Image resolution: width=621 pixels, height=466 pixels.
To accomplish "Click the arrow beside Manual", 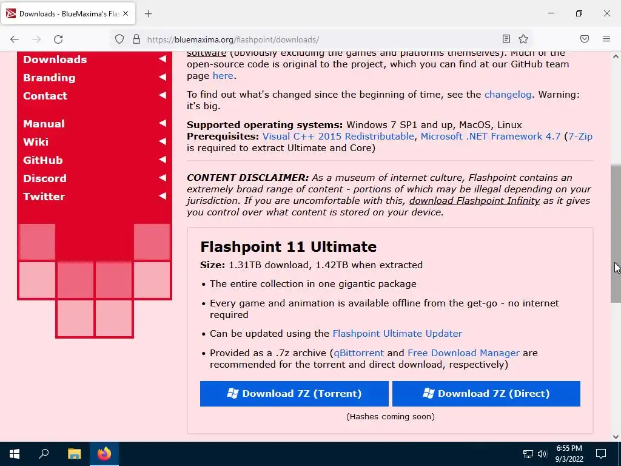I will pos(163,123).
